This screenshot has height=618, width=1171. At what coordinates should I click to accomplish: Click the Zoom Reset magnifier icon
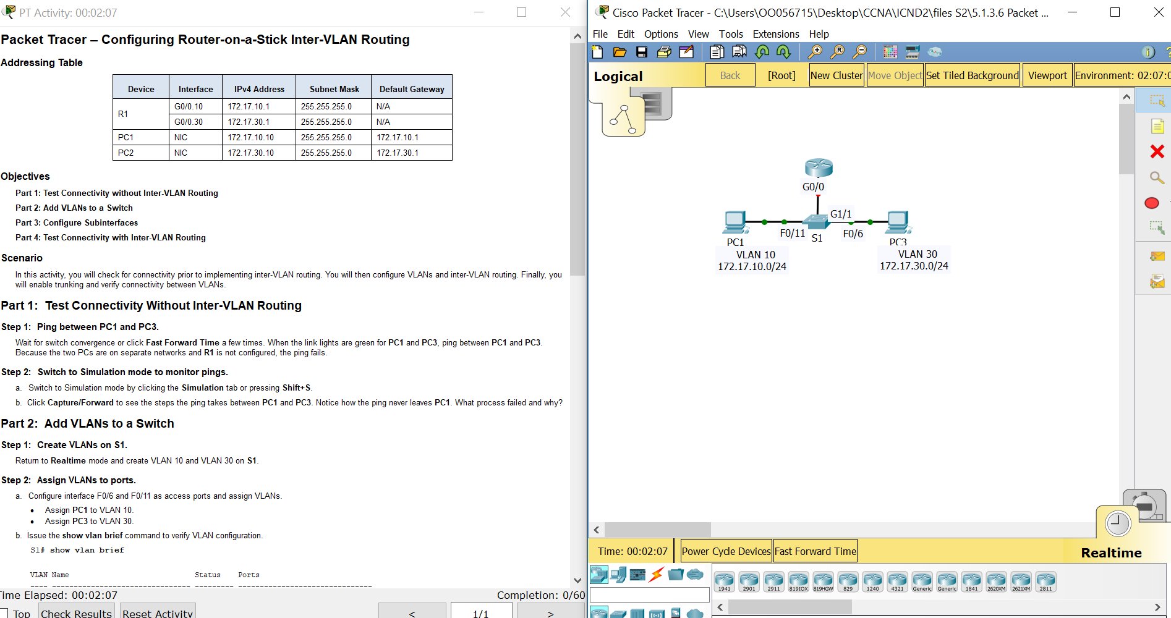(837, 53)
